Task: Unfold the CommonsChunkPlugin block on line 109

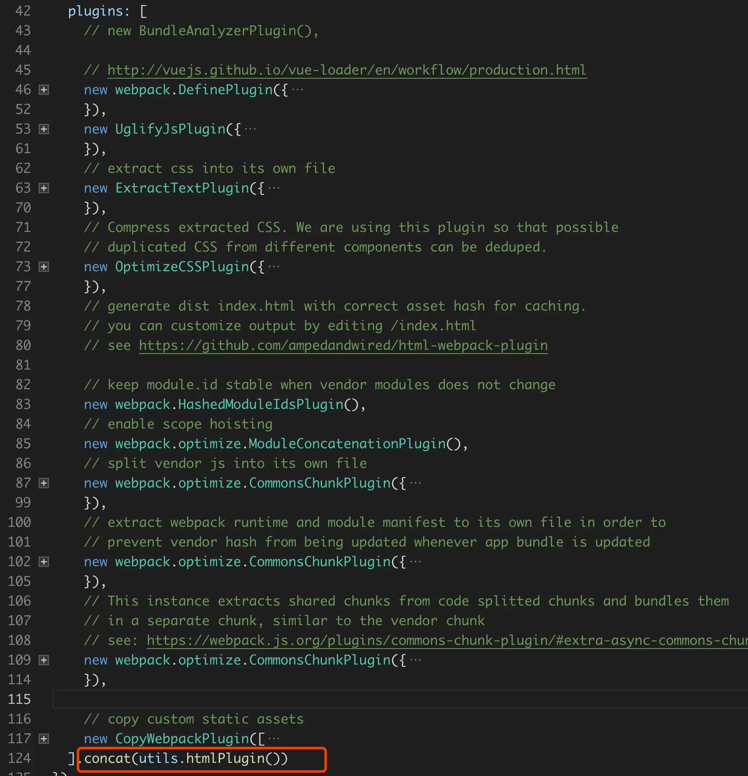Action: coord(44,660)
